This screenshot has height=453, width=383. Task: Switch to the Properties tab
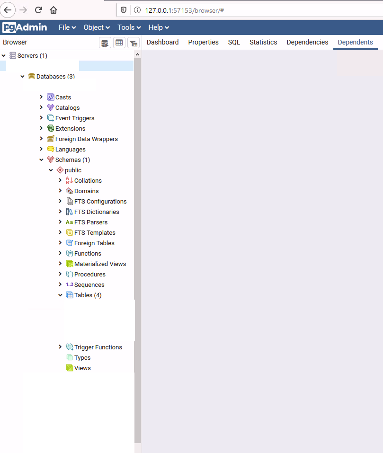coord(204,42)
